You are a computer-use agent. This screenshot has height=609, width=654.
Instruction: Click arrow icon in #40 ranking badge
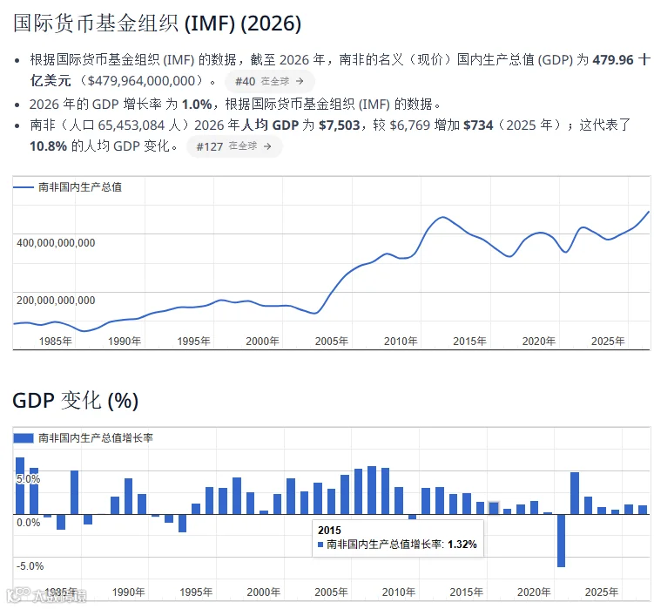(300, 81)
